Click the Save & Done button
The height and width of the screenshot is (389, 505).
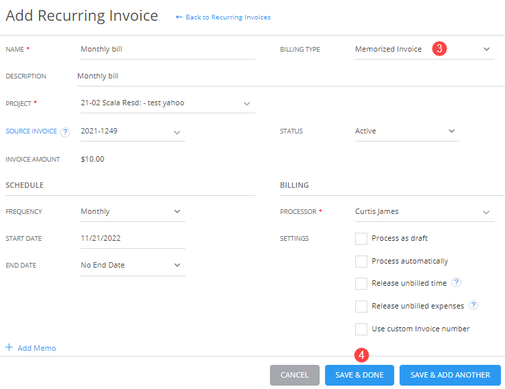tap(359, 375)
